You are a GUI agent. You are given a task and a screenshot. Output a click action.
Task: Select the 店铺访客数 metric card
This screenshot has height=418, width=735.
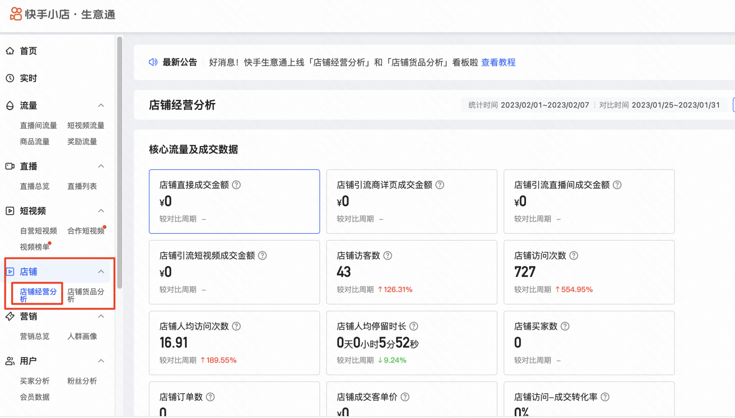tap(412, 272)
